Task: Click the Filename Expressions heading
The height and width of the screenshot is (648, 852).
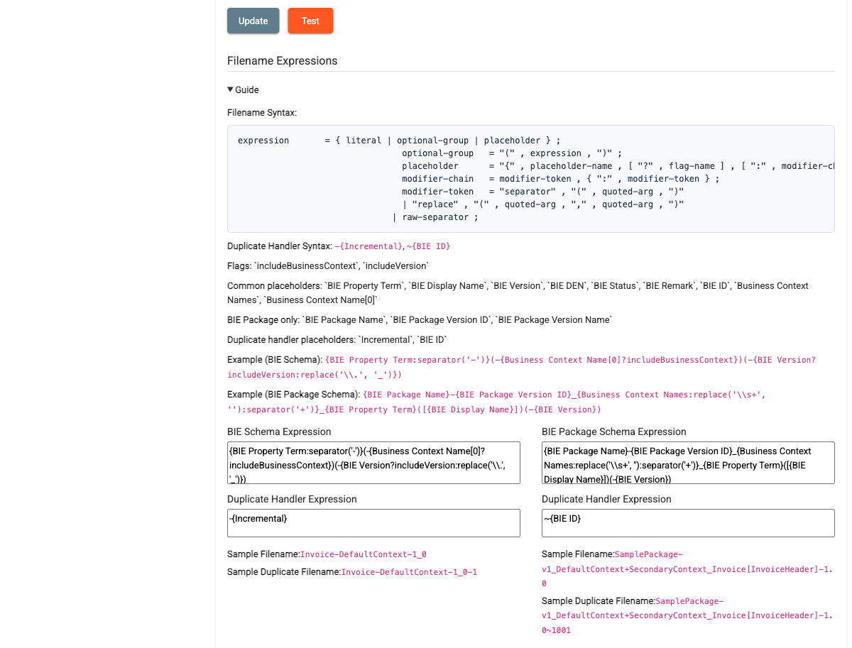Action: 283,61
